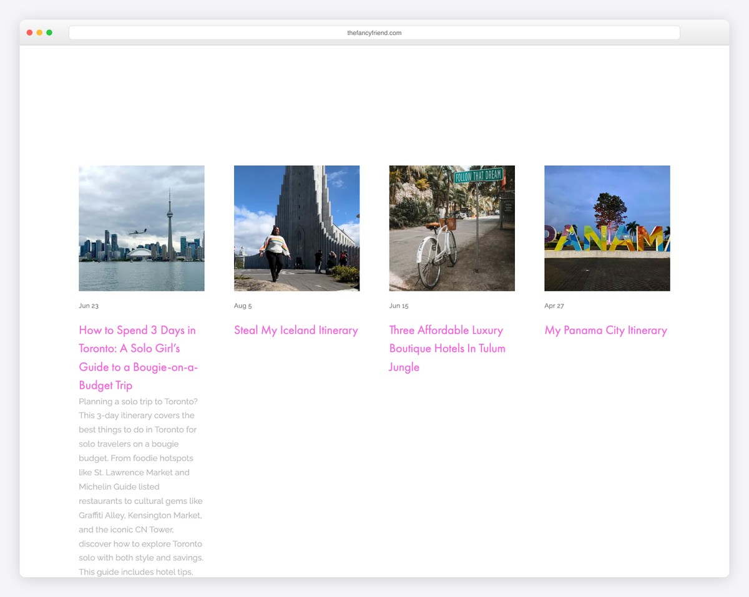Open the Toronto skyline post thumbnail
749x597 pixels.
point(141,228)
